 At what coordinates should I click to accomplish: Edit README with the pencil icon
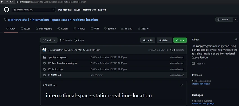point(181,85)
